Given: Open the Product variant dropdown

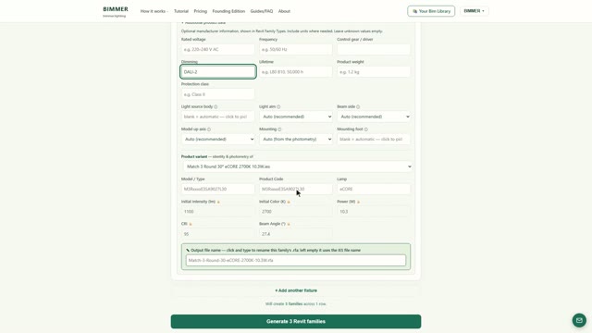Looking at the screenshot, I should coord(297,166).
